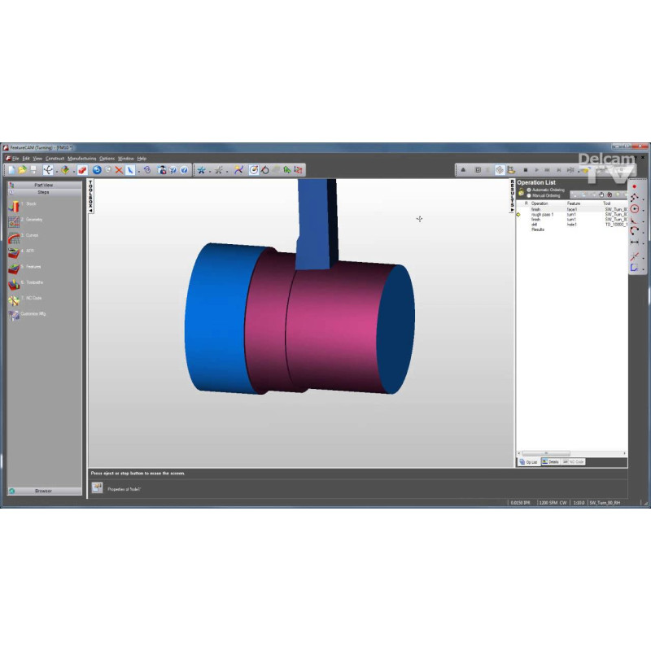Click the red X delete toolbar icon
Viewport: 651px width, 651px height.
[119, 170]
